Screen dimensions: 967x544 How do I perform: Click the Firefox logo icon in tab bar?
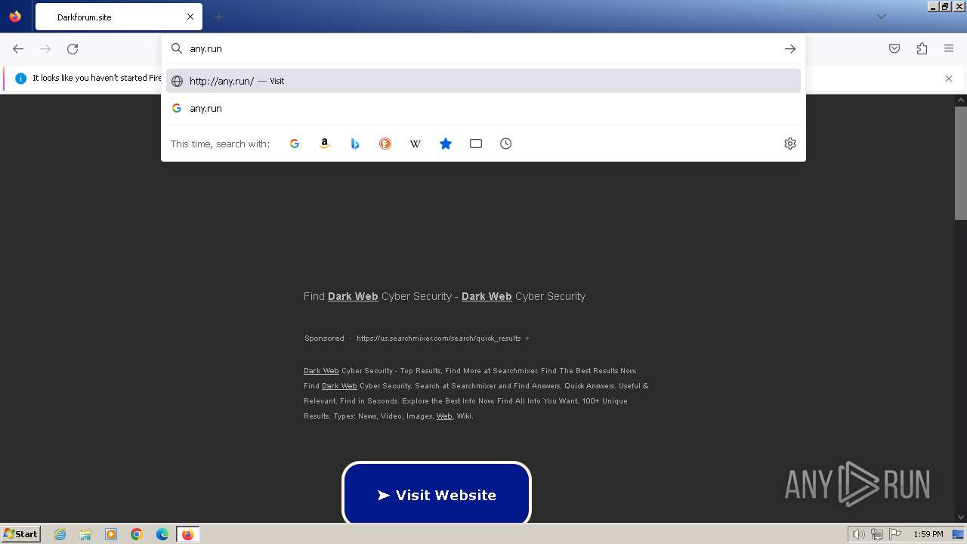pos(15,16)
